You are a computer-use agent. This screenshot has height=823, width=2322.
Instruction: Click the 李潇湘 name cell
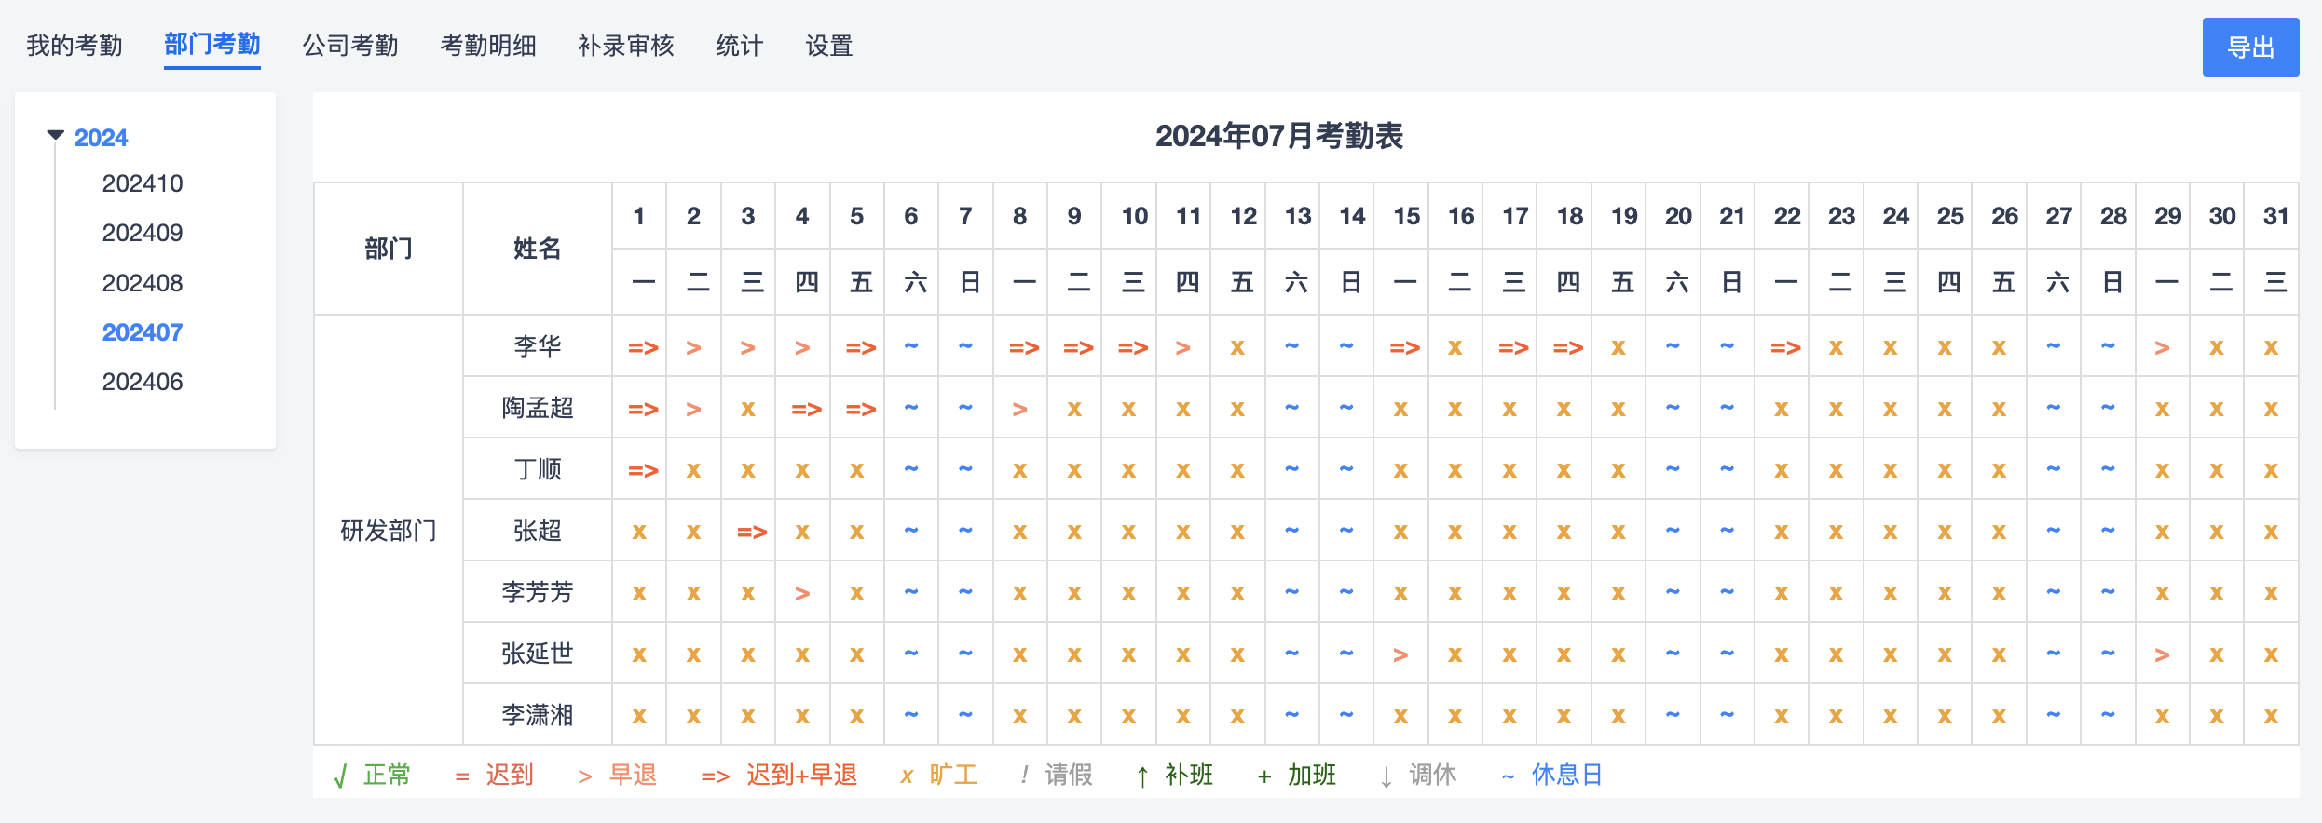[x=538, y=715]
